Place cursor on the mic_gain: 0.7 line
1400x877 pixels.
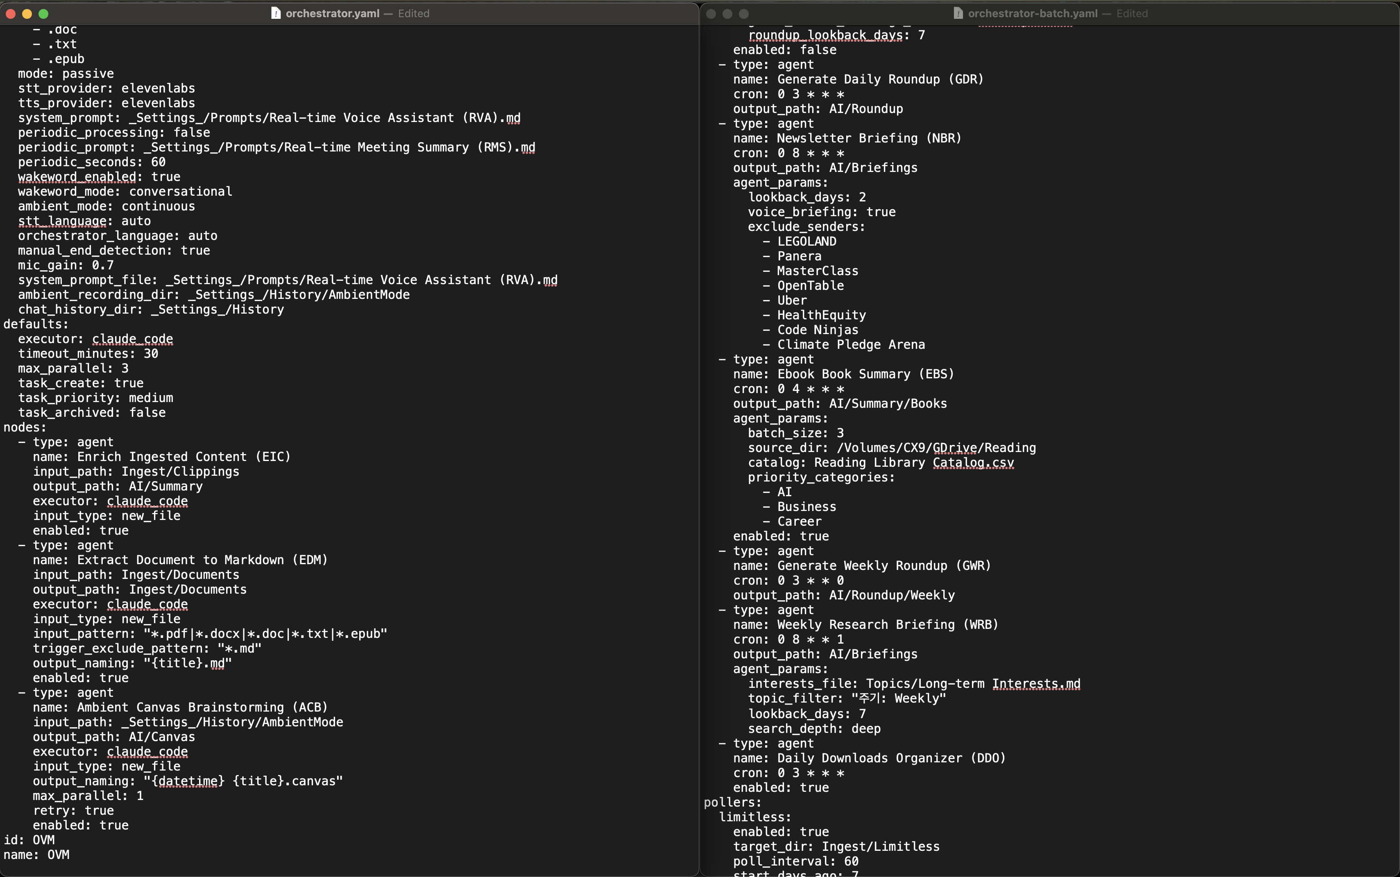coord(66,265)
